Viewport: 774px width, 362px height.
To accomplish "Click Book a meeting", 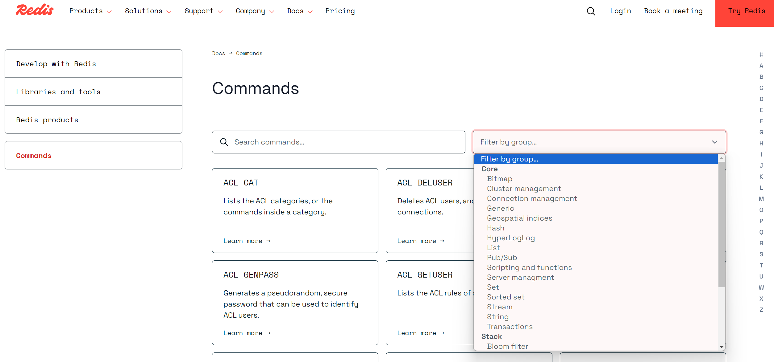I will tap(673, 11).
